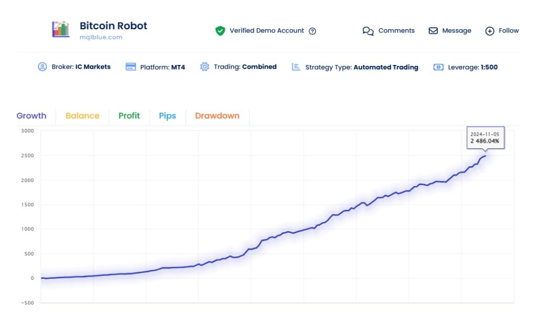This screenshot has width=537, height=316.
Task: Click the Trading gear icon
Action: tap(205, 67)
